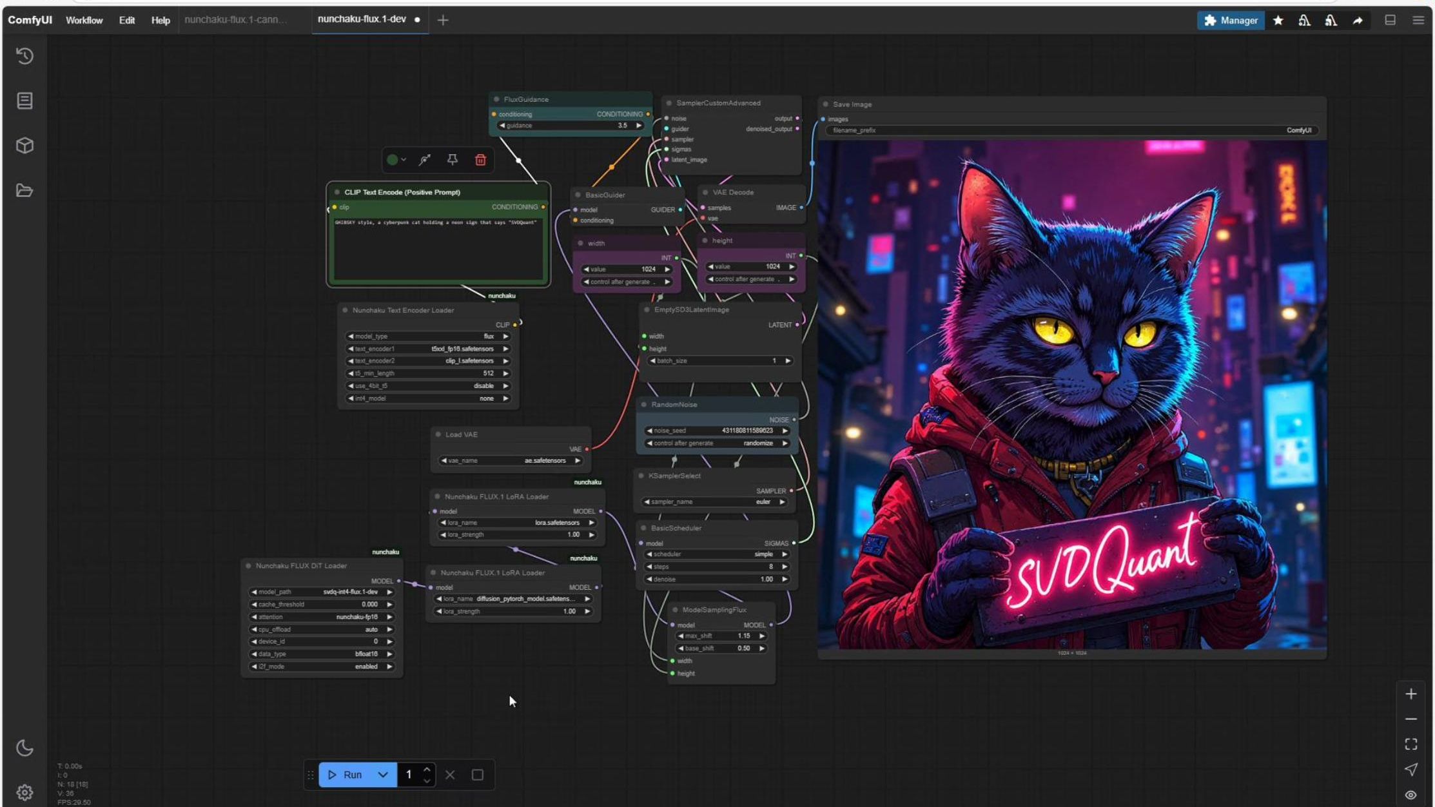Click the cpu_offload auto widget
Screen dimensions: 1435x807
322,629
